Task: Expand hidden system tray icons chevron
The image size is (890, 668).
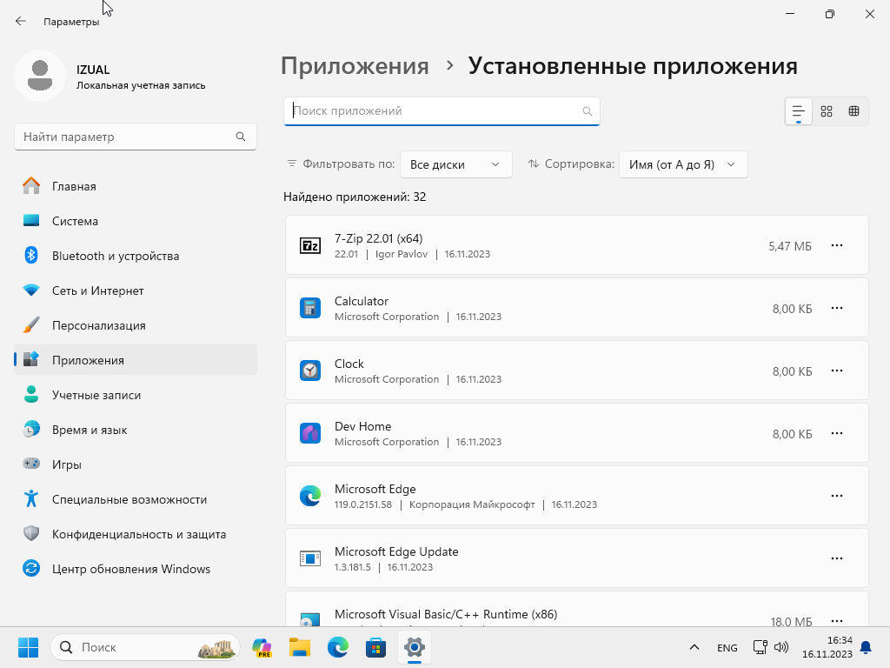Action: point(694,647)
